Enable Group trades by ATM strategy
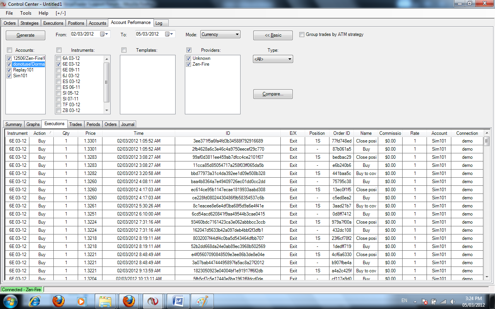Viewport: 495px width, 309px height. coord(302,34)
